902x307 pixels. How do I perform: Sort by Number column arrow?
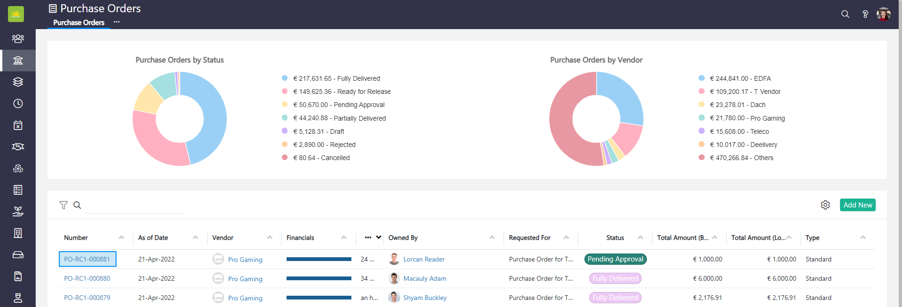pos(122,238)
